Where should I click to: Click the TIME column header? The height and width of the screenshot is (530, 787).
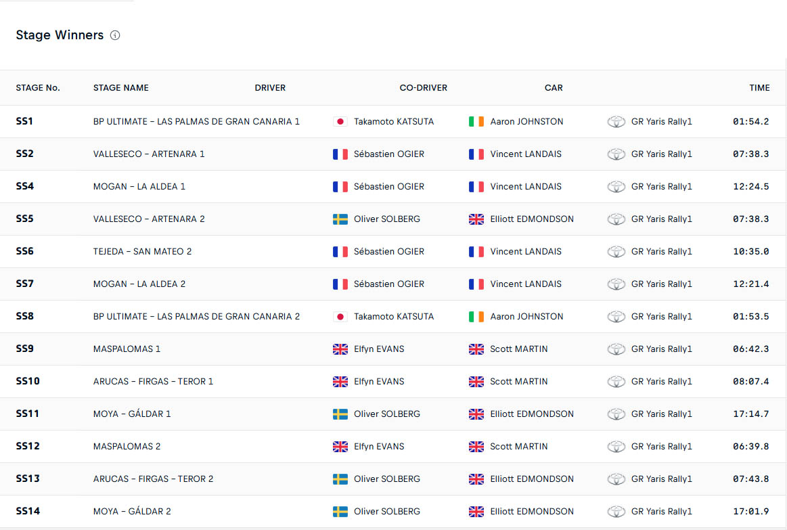tap(759, 88)
